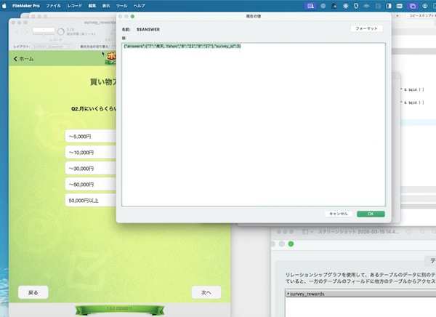The image size is (436, 317).
Task: Choose the ~50,000円 answer option
Action: (91, 184)
